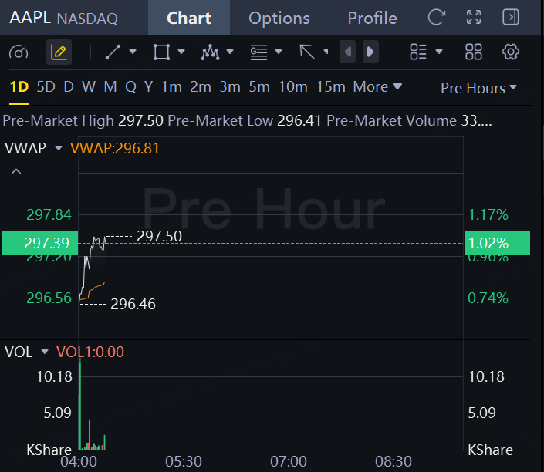Click the 297.50 high marker label
This screenshot has height=472, width=544.
(159, 237)
